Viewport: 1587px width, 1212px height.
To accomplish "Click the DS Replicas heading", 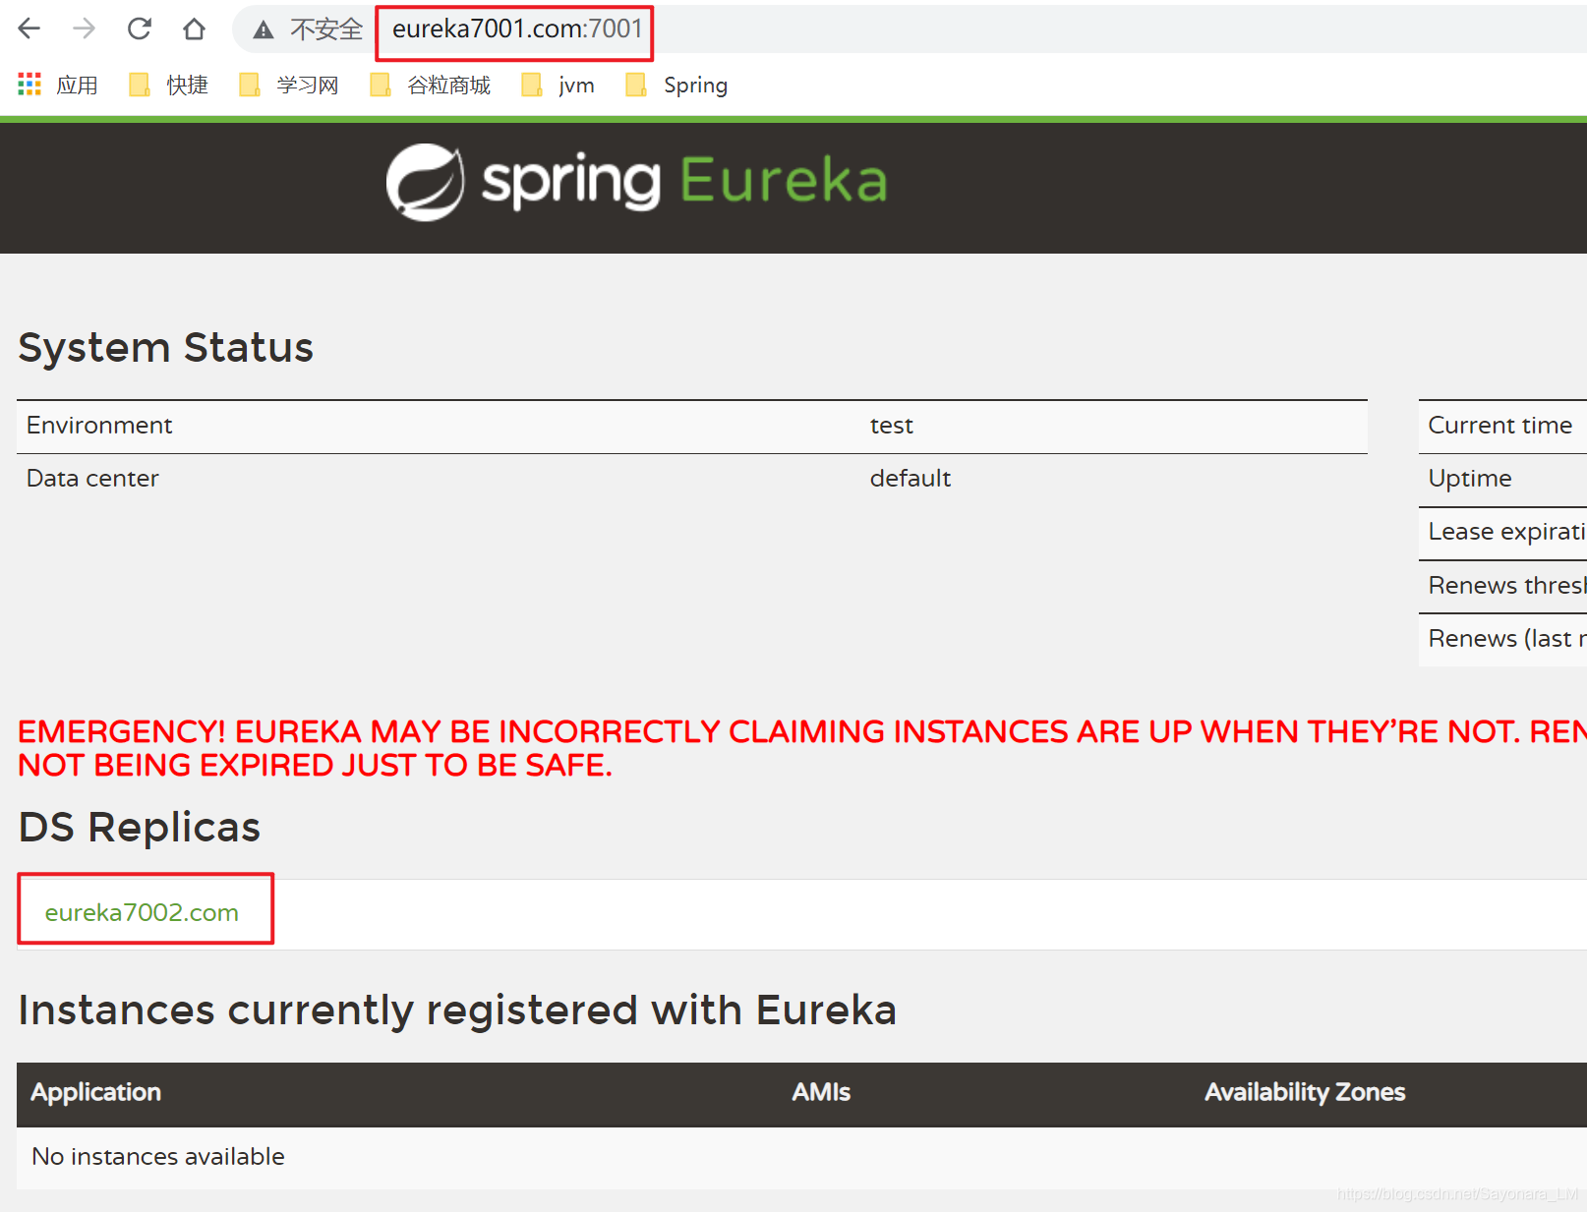I will pyautogui.click(x=140, y=828).
